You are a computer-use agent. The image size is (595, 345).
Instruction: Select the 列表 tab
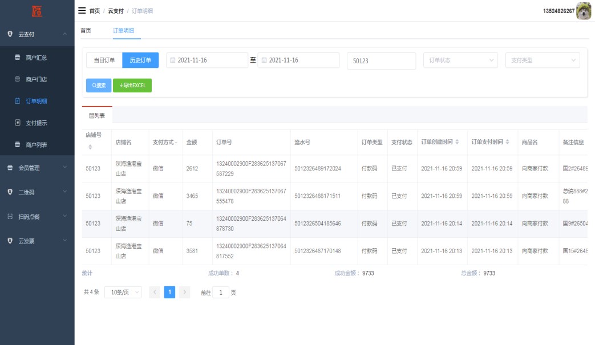[x=97, y=115]
